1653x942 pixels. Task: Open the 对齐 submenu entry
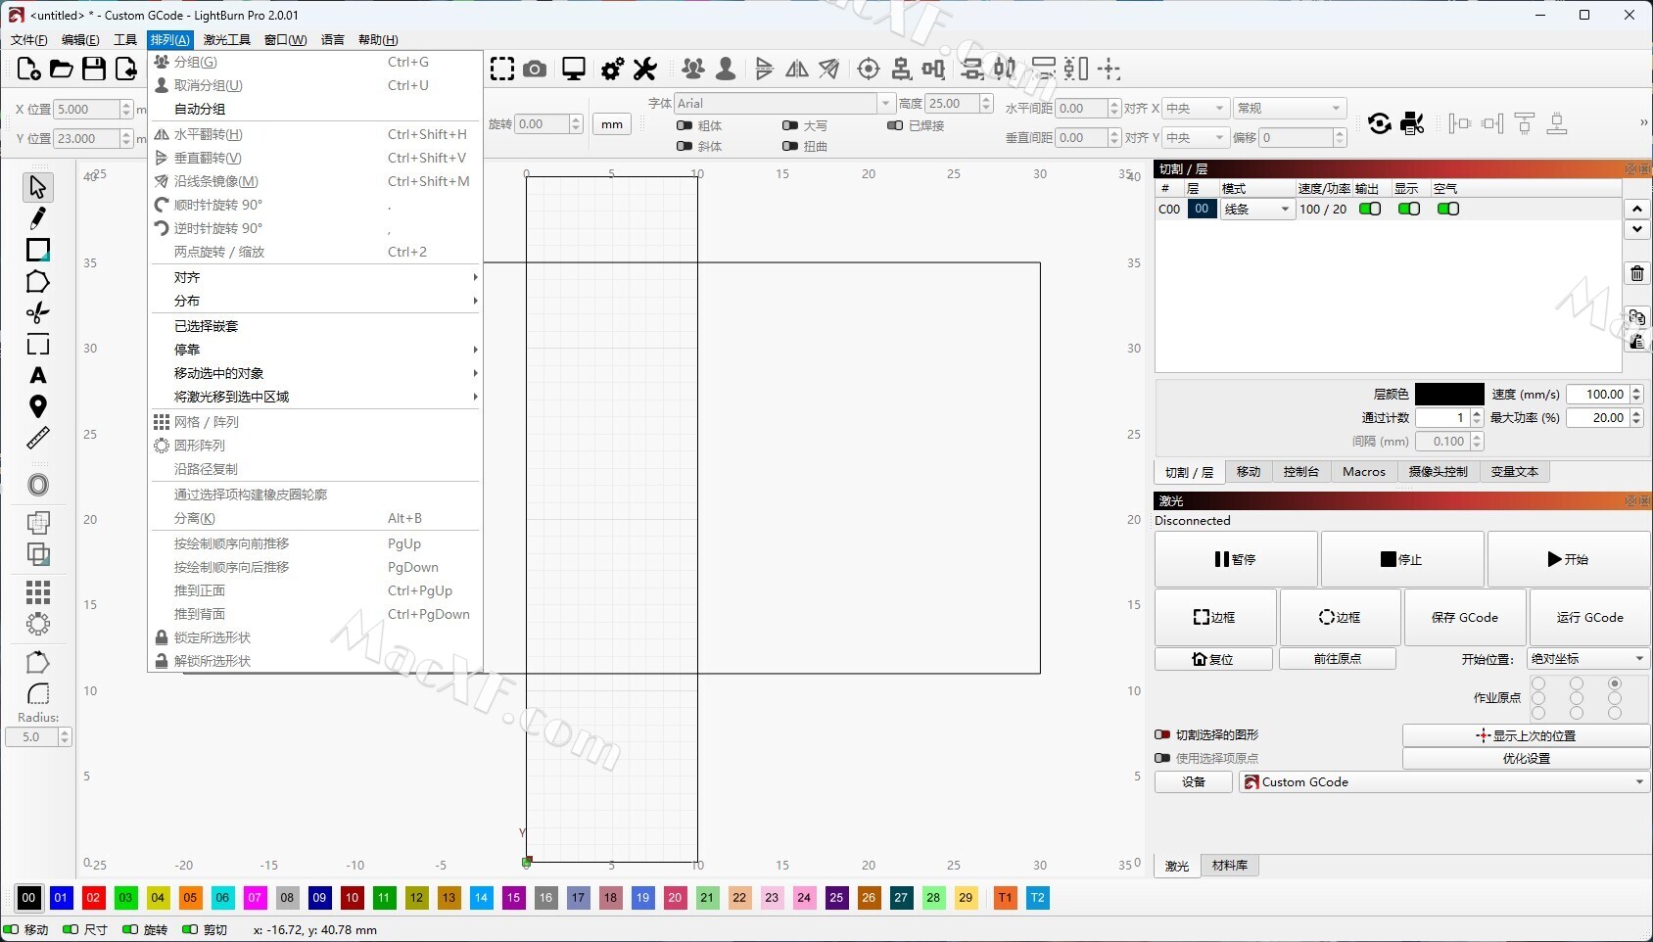tap(313, 277)
